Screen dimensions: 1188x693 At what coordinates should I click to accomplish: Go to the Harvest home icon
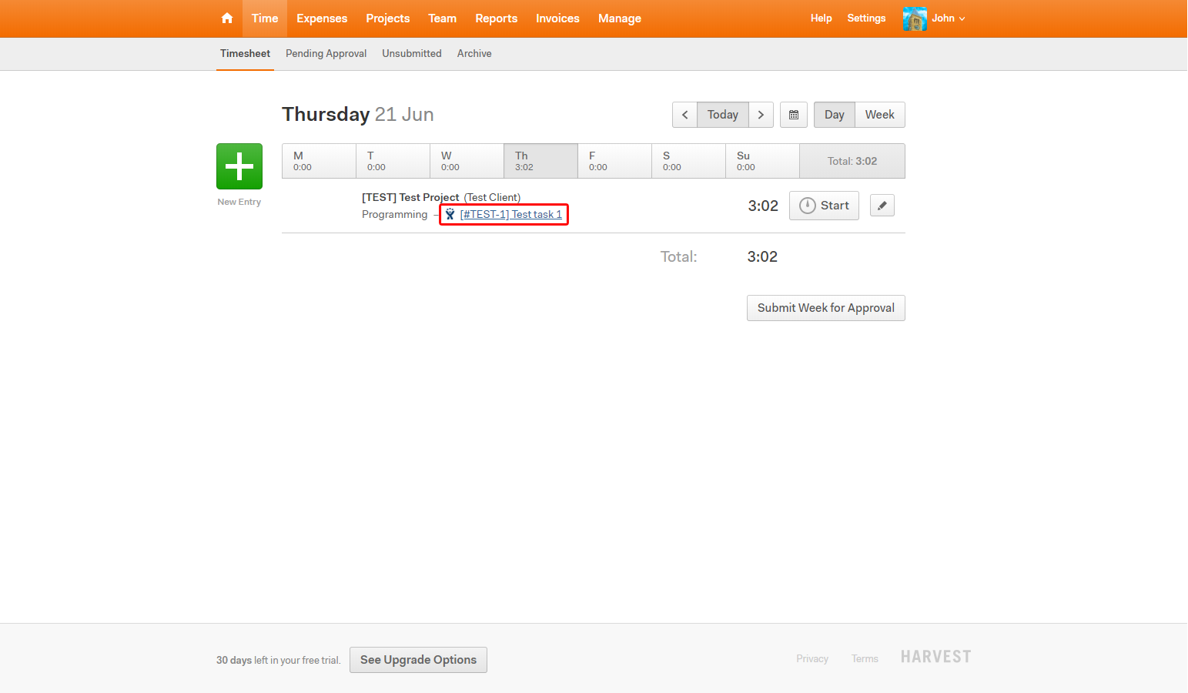(x=227, y=18)
